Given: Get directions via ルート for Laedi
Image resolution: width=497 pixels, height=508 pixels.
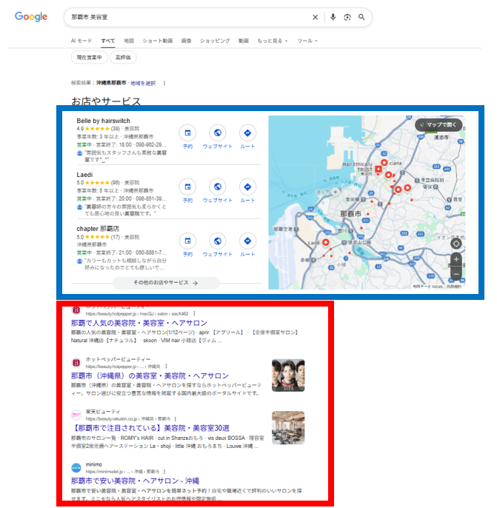Looking at the screenshot, I should pos(247,187).
